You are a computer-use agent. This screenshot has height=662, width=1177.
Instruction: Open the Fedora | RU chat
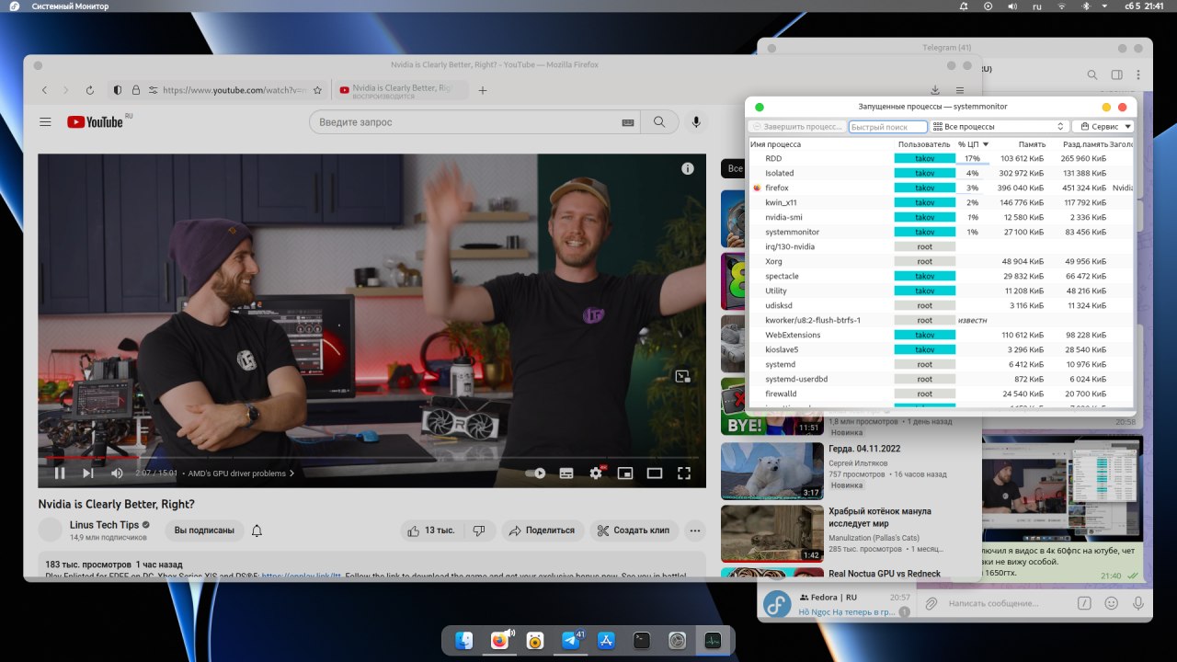pyautogui.click(x=836, y=603)
